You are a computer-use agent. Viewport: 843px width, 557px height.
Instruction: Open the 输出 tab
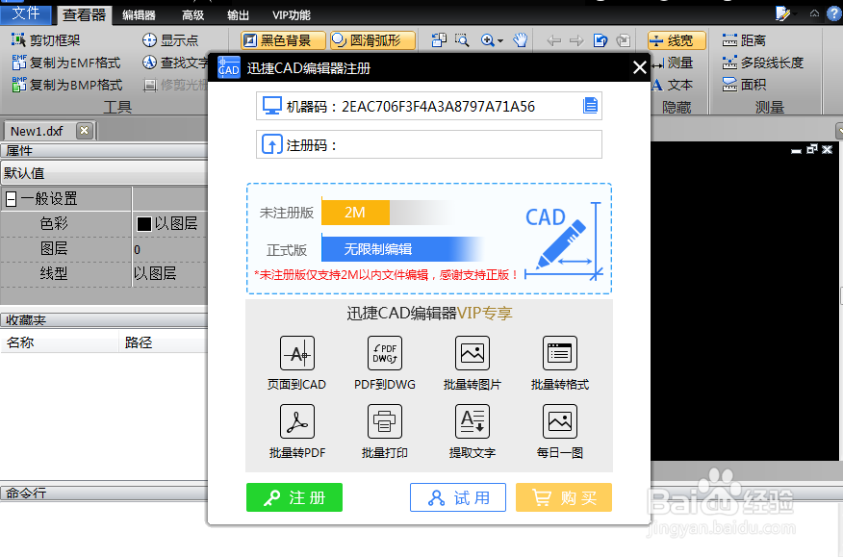point(238,15)
